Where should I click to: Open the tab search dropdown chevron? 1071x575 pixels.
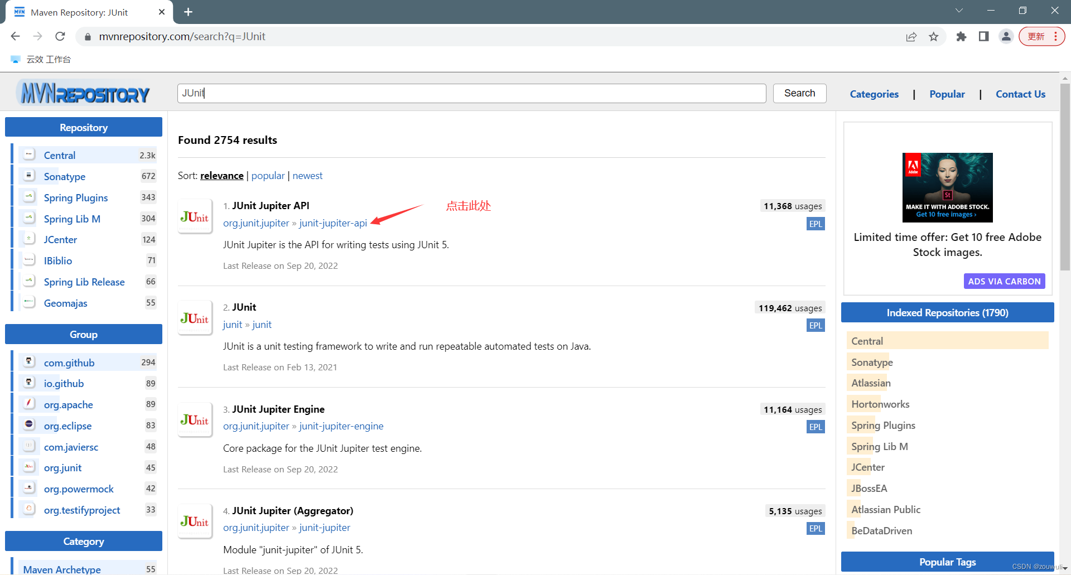(x=959, y=11)
